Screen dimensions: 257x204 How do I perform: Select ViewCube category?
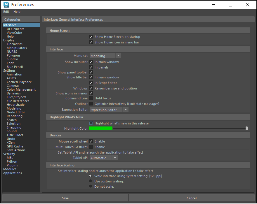[14, 33]
